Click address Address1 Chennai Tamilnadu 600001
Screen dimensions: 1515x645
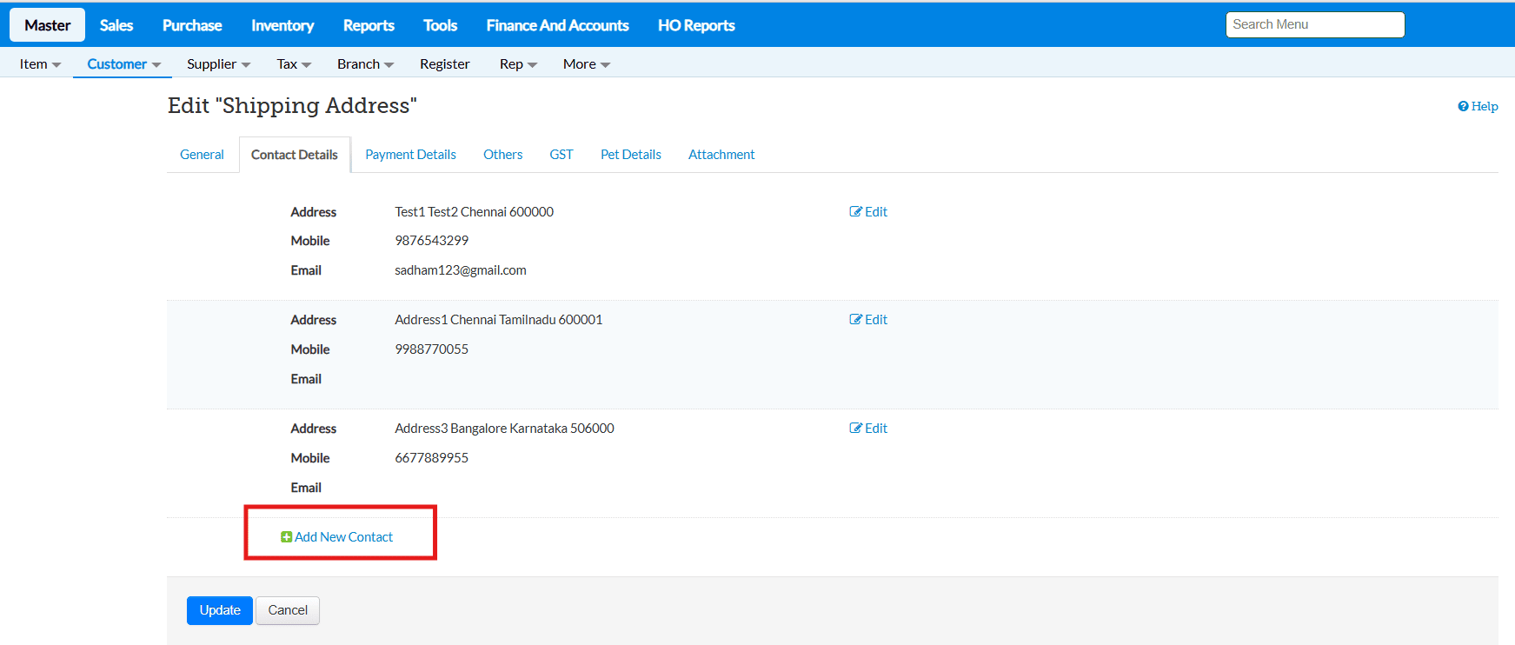coord(499,320)
